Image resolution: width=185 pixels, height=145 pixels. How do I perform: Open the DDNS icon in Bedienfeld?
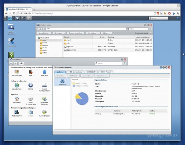tap(31, 87)
